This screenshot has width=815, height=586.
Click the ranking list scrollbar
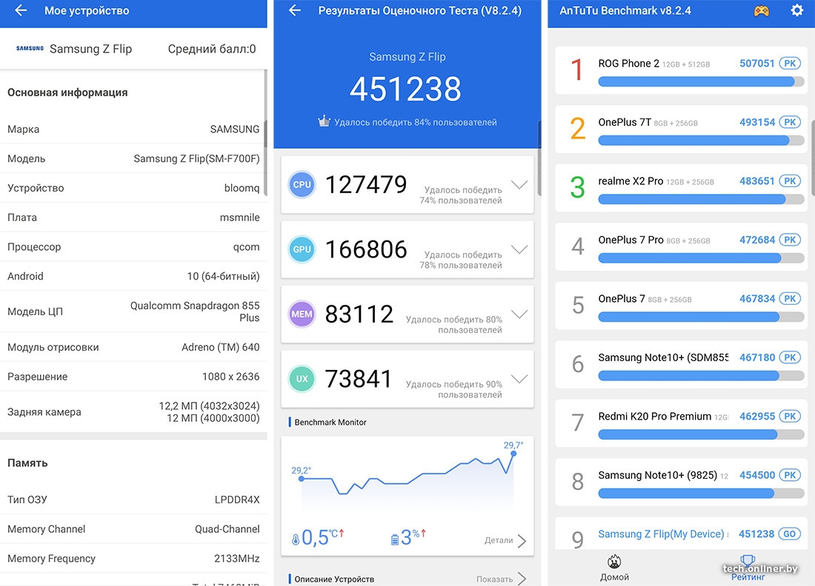pyautogui.click(x=813, y=158)
